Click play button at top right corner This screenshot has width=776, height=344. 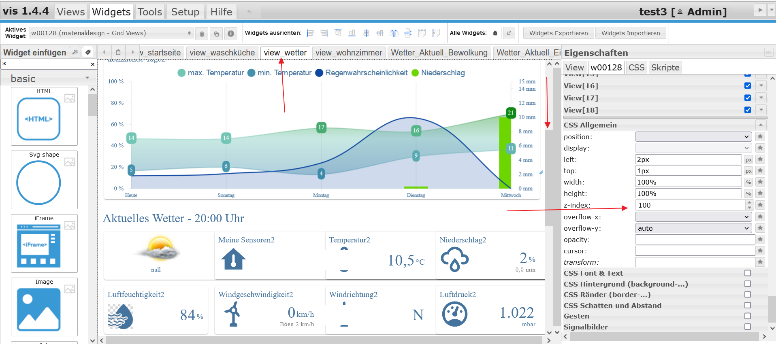[760, 10]
